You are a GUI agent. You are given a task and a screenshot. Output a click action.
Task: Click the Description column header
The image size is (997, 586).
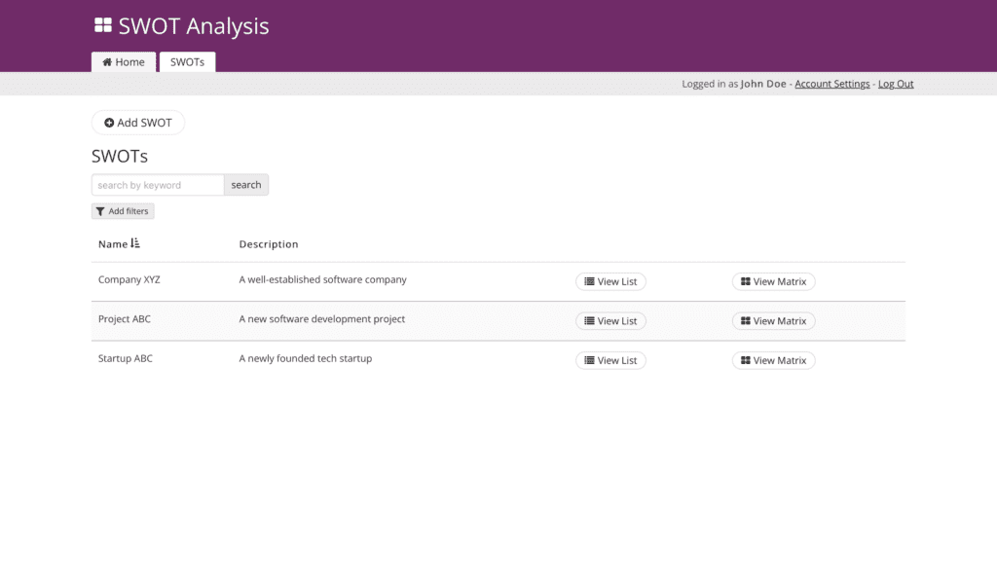pyautogui.click(x=269, y=244)
